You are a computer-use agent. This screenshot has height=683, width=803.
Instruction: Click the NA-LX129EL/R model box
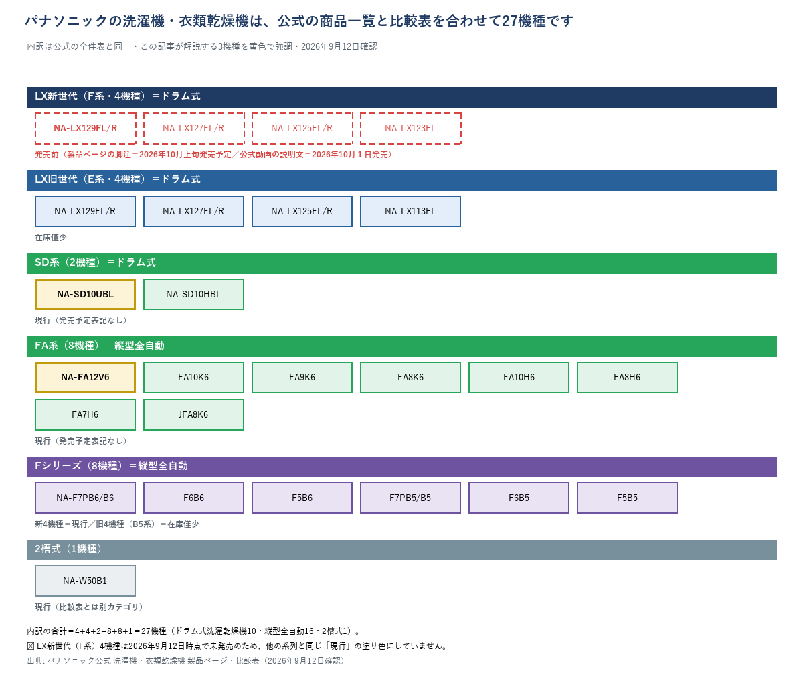pyautogui.click(x=86, y=212)
